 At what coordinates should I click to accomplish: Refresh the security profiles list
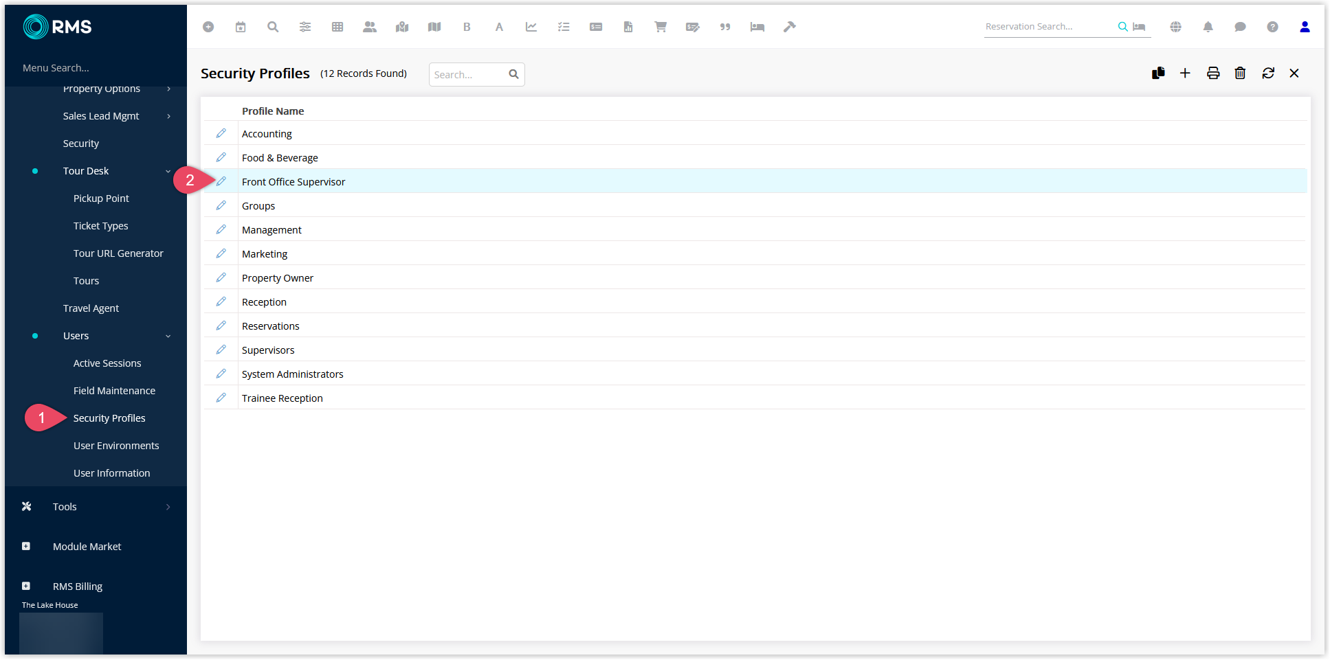point(1268,73)
